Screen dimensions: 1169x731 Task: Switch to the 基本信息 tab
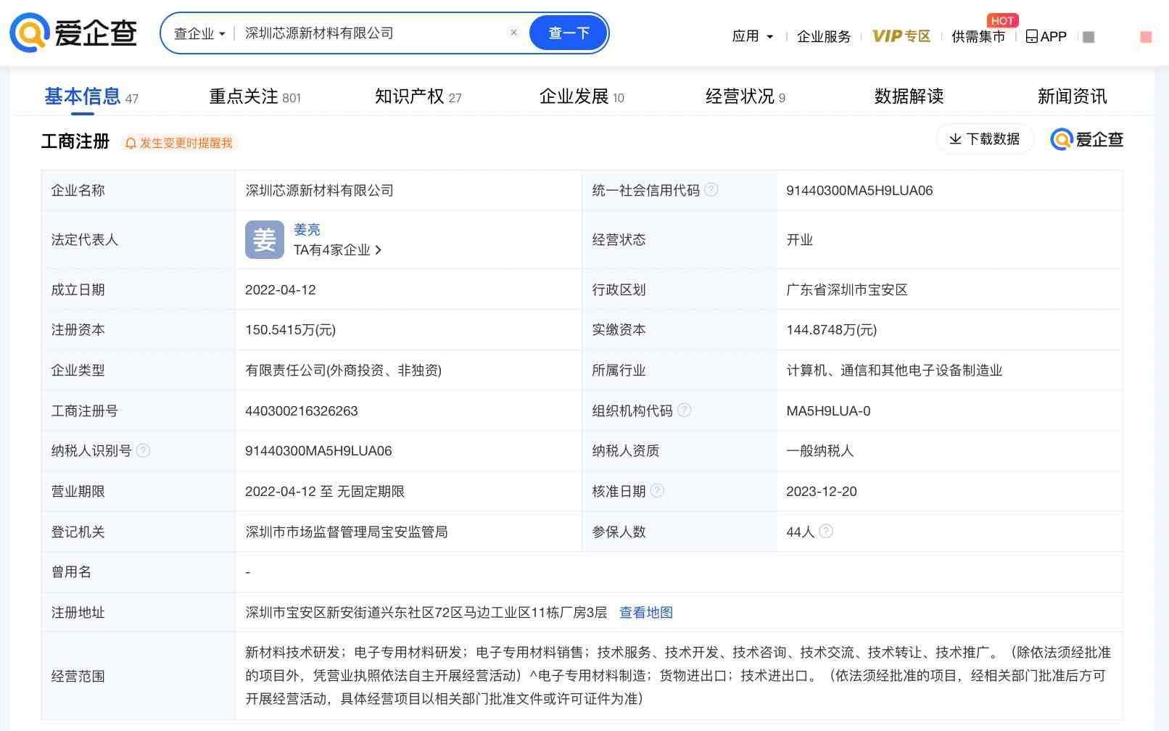click(91, 96)
